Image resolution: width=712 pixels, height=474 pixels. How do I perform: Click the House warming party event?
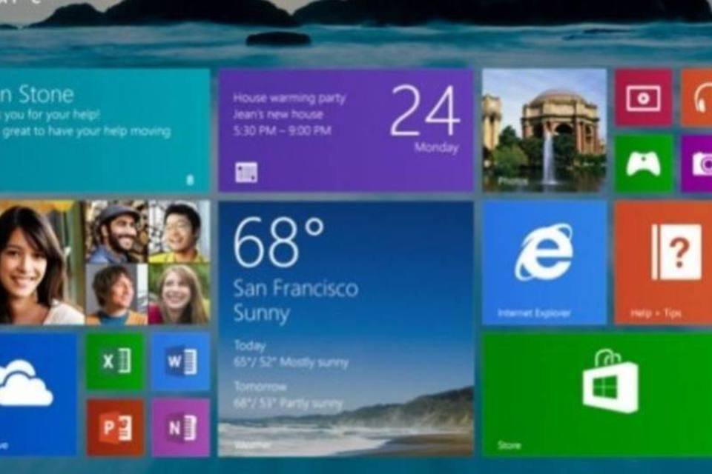(x=289, y=98)
